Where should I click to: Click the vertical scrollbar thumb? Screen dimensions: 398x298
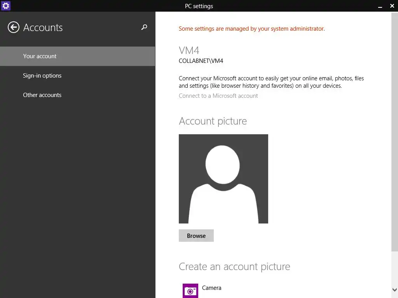[395, 132]
